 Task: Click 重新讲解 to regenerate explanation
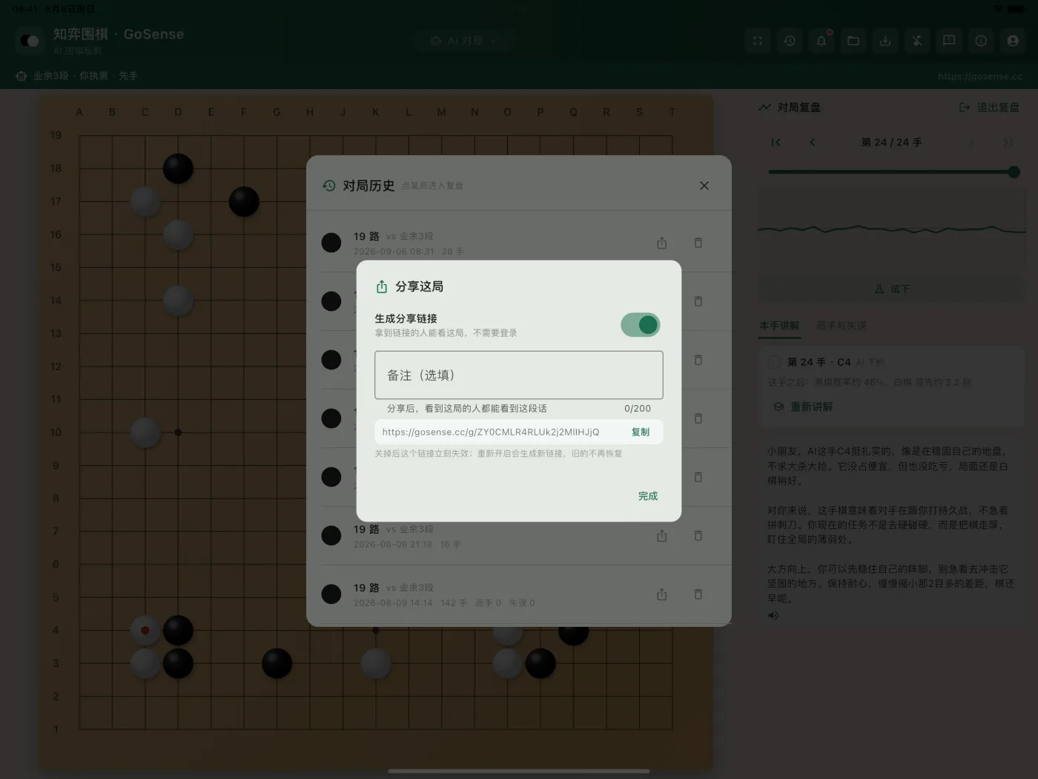point(803,407)
